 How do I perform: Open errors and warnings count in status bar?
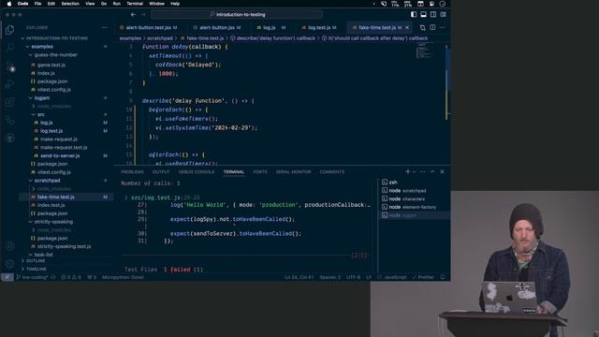(x=71, y=277)
